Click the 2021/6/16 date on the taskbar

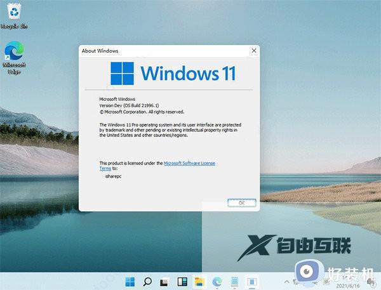click(348, 286)
